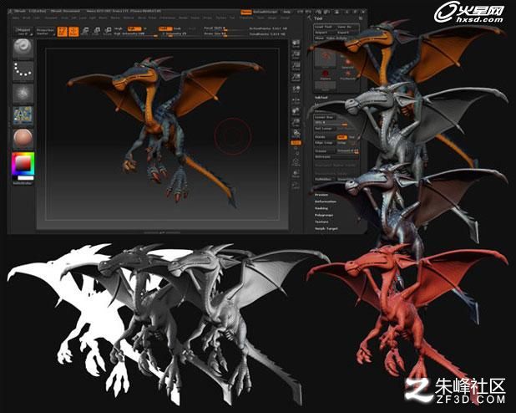
Task: Select the Rotate transform icon in top shelf
Action: (x=108, y=31)
